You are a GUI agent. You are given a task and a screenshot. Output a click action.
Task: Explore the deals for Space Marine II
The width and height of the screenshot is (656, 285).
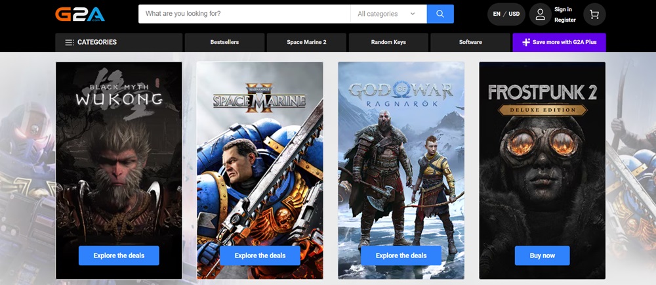point(260,255)
